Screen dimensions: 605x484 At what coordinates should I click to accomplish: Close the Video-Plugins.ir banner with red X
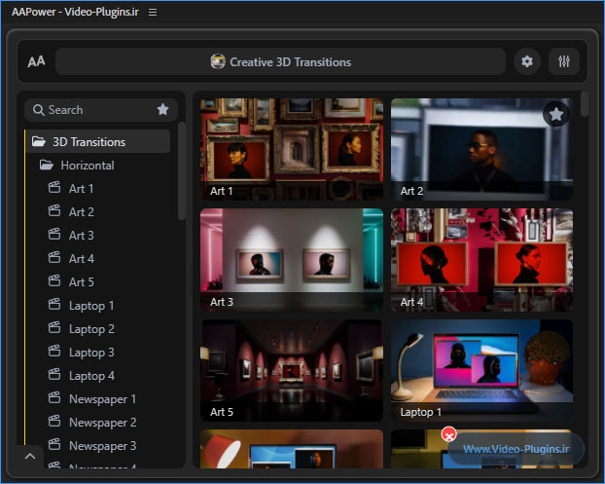coord(448,435)
